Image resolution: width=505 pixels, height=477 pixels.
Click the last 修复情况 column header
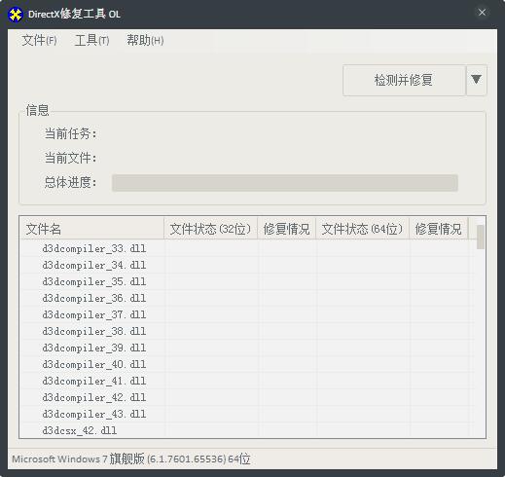(x=439, y=229)
